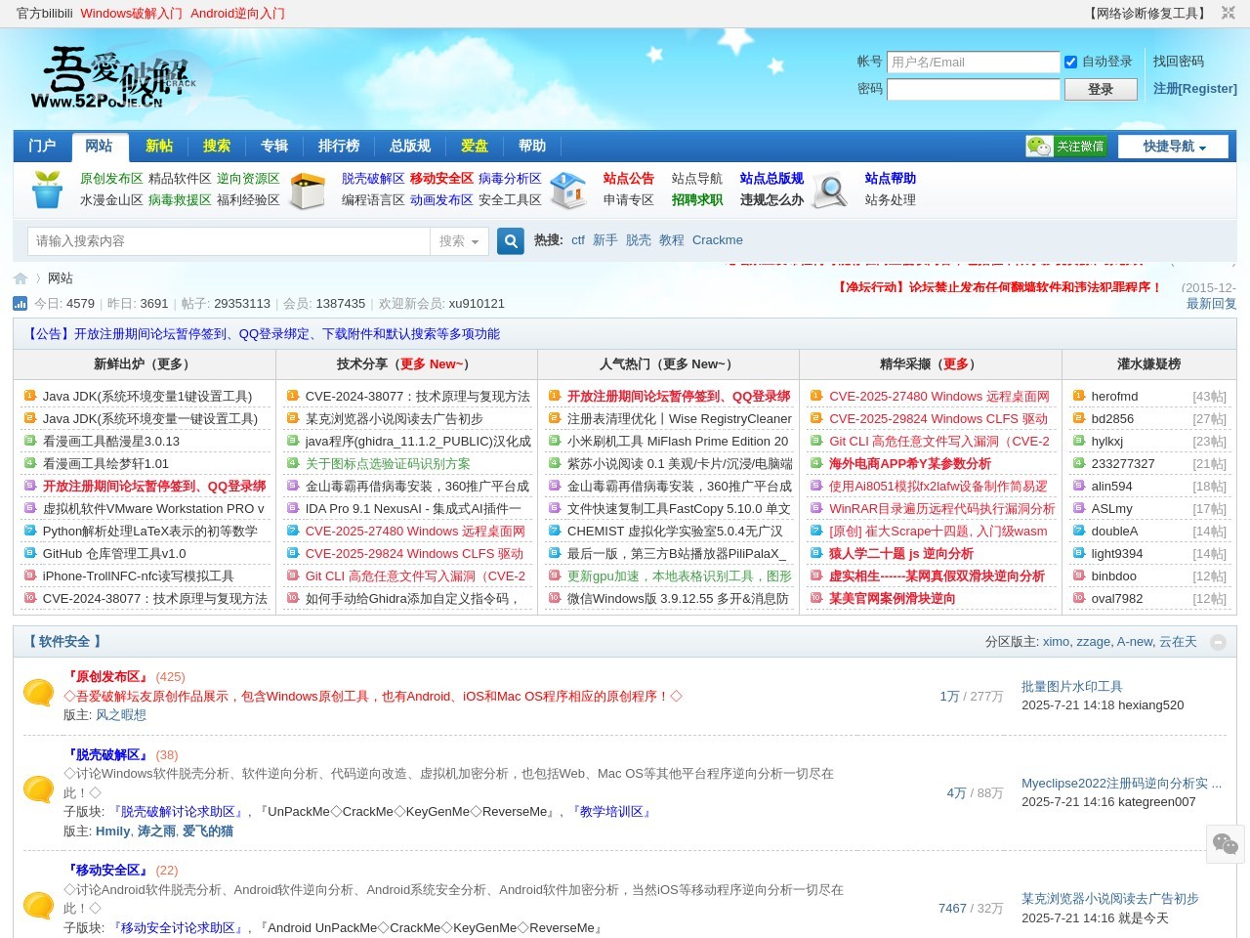Click the 登录 button
Viewport: 1250px width, 938px height.
[1101, 89]
